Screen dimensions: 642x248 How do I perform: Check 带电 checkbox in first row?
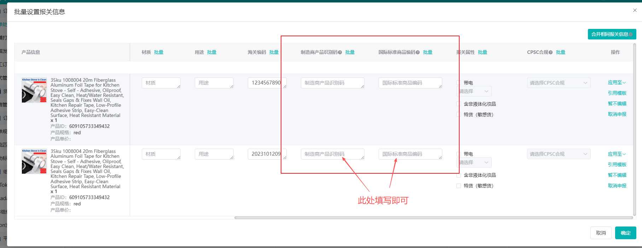[x=459, y=83]
